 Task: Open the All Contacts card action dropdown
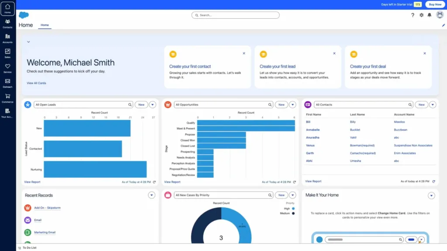(x=432, y=105)
